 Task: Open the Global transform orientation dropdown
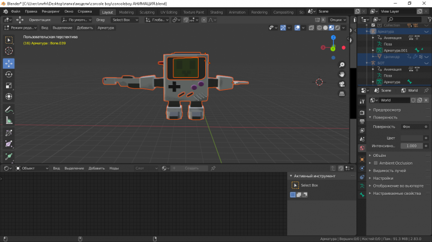tap(157, 20)
